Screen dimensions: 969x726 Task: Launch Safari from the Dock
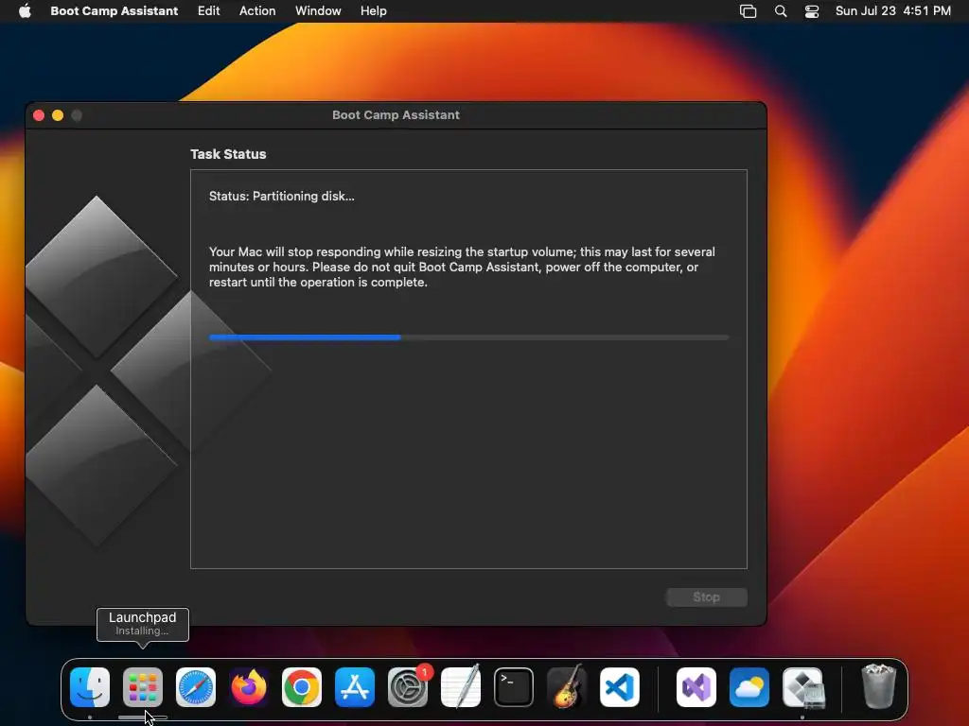tap(196, 686)
